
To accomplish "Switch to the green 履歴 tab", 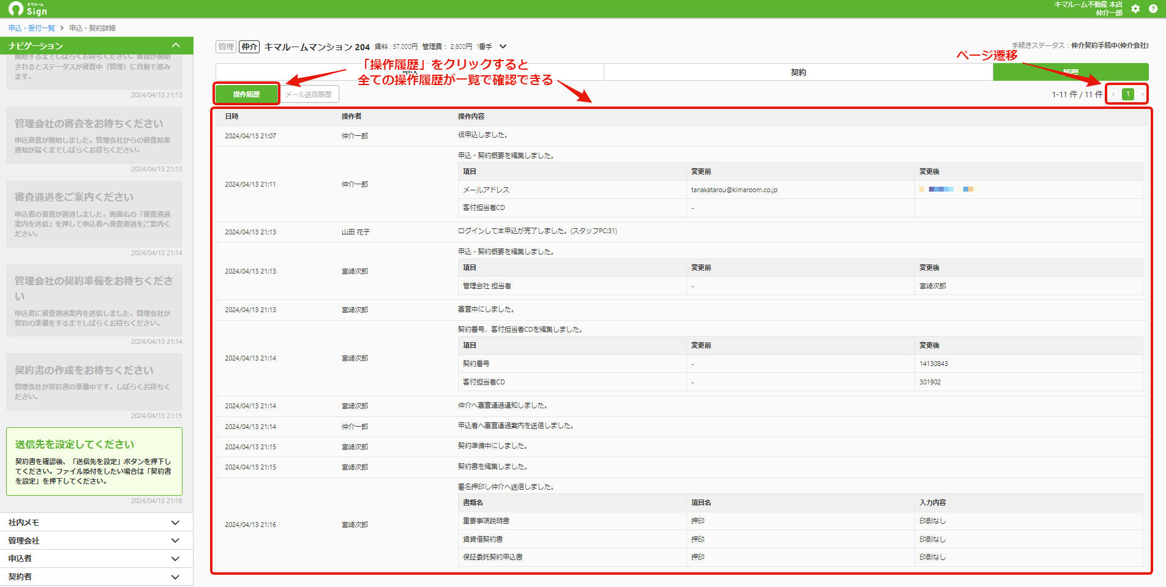I will (1070, 72).
